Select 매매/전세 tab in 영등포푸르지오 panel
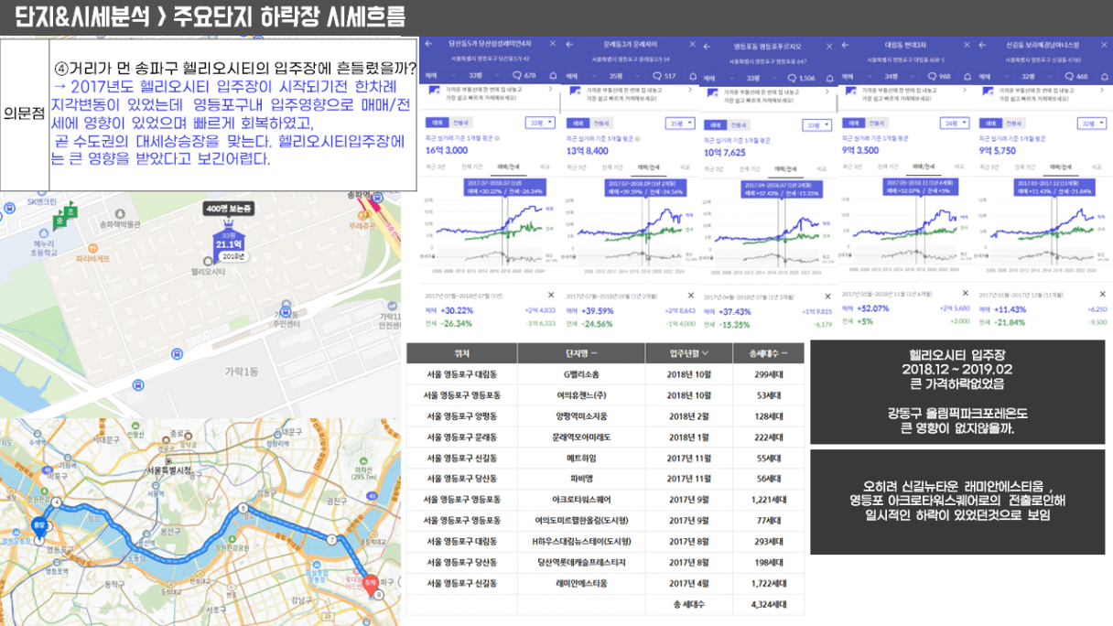Screen dimensions: 1113x626 click(x=783, y=169)
